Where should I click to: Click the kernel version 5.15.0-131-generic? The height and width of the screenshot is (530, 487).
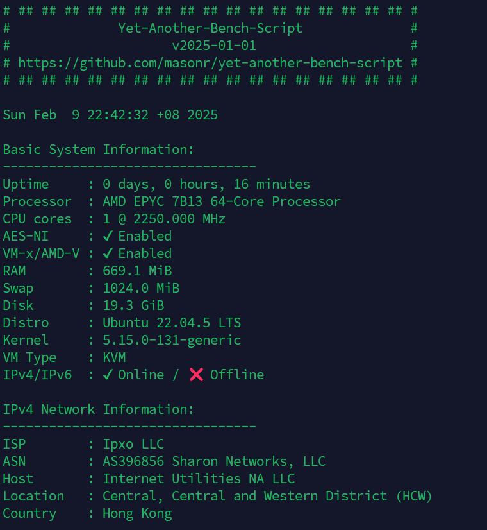(x=172, y=340)
